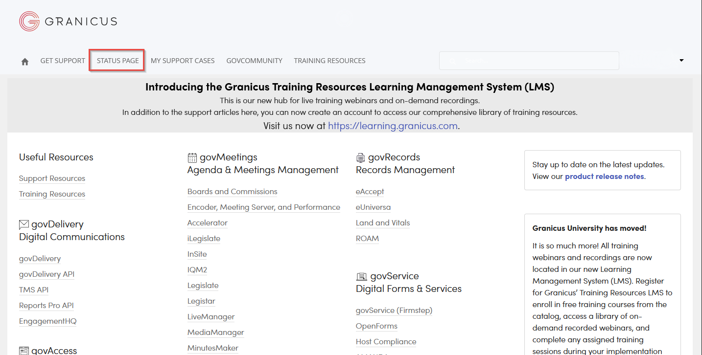Click inside the search input field

(529, 61)
